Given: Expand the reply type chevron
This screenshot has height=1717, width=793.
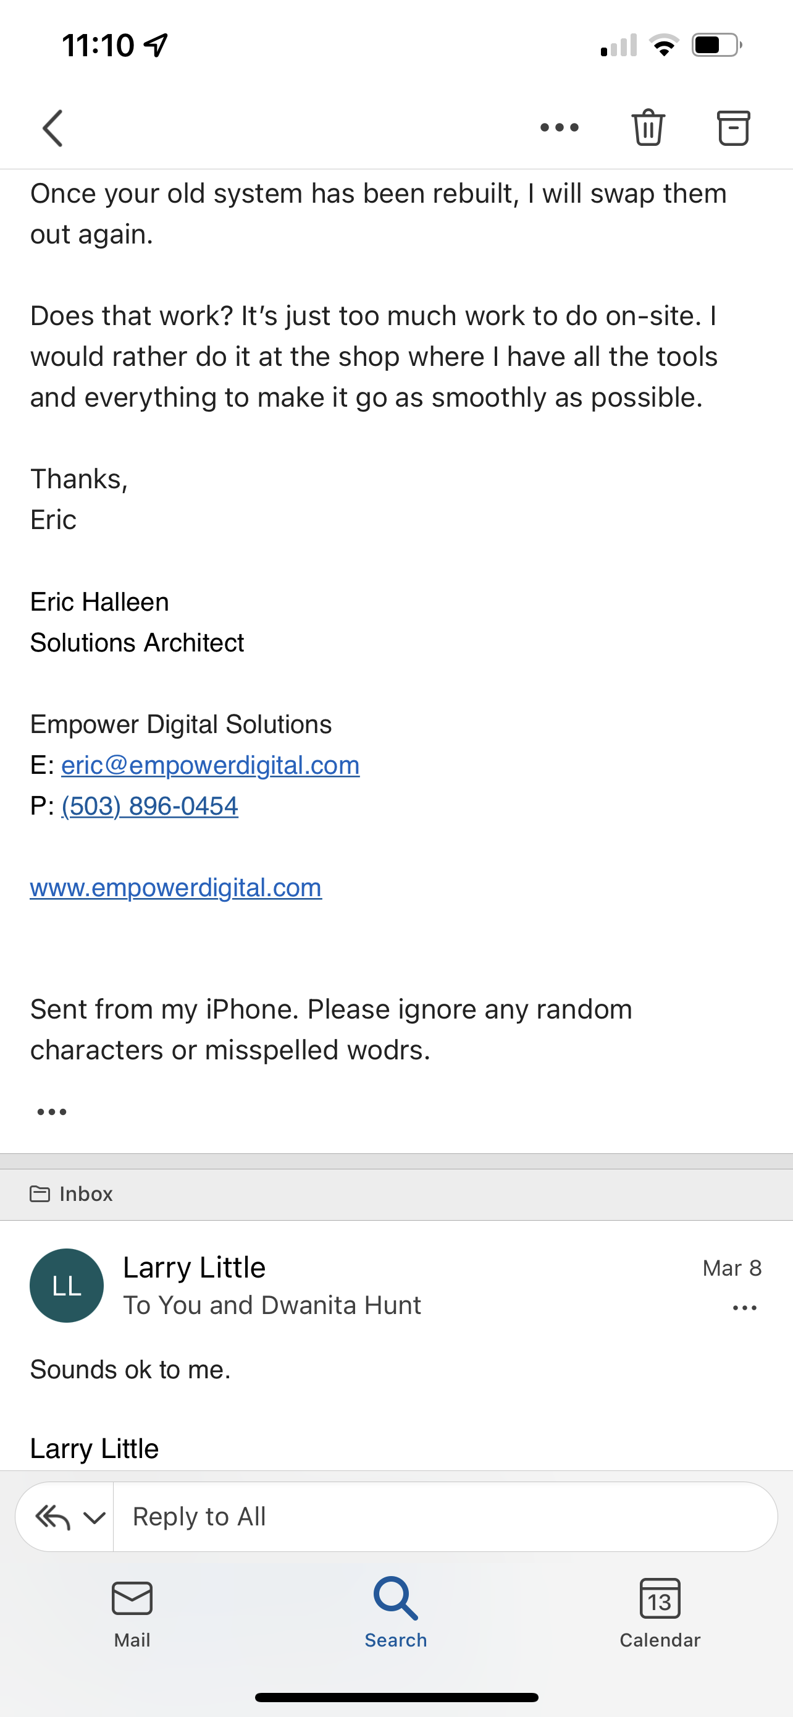Looking at the screenshot, I should tap(94, 1518).
